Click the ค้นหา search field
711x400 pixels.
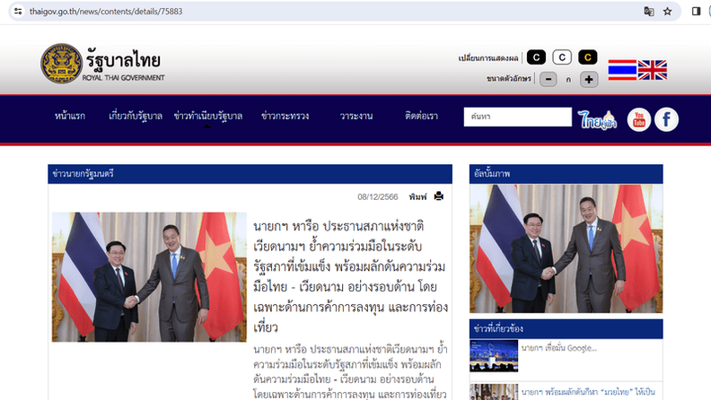tap(517, 117)
